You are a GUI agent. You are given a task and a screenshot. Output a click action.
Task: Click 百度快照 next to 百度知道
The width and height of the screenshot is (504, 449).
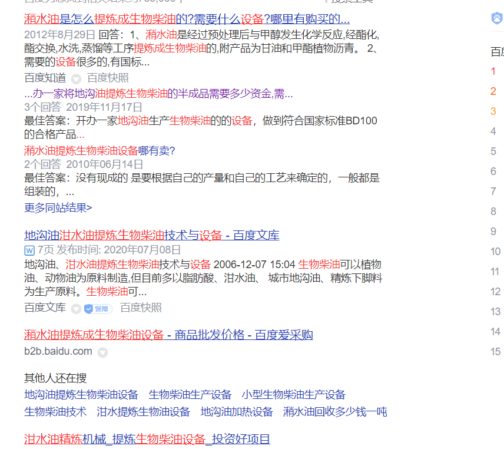click(x=108, y=77)
